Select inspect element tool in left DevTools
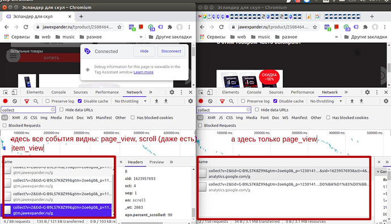The image size is (391, 224). pos(6,92)
